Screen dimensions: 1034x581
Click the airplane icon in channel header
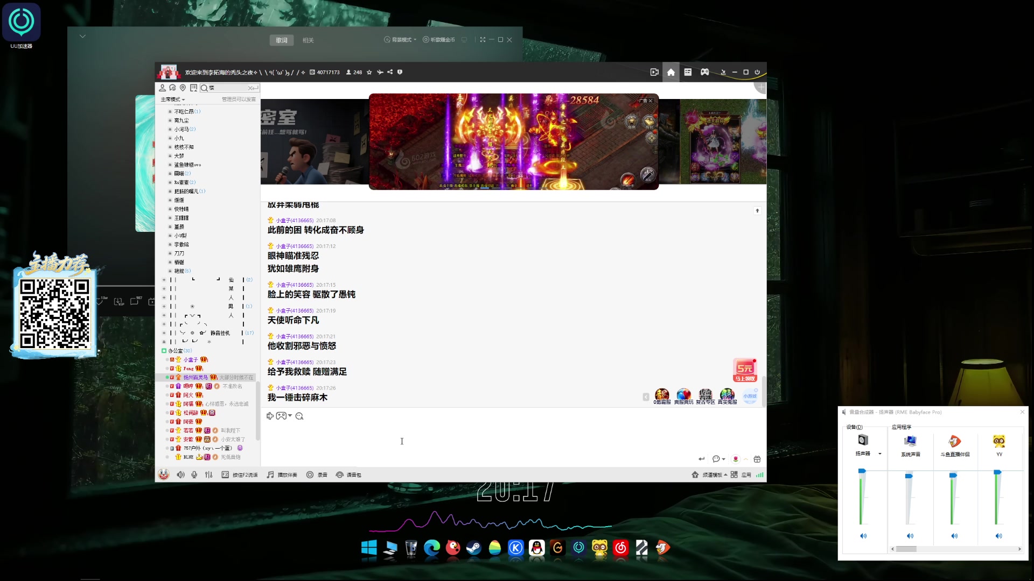point(380,72)
